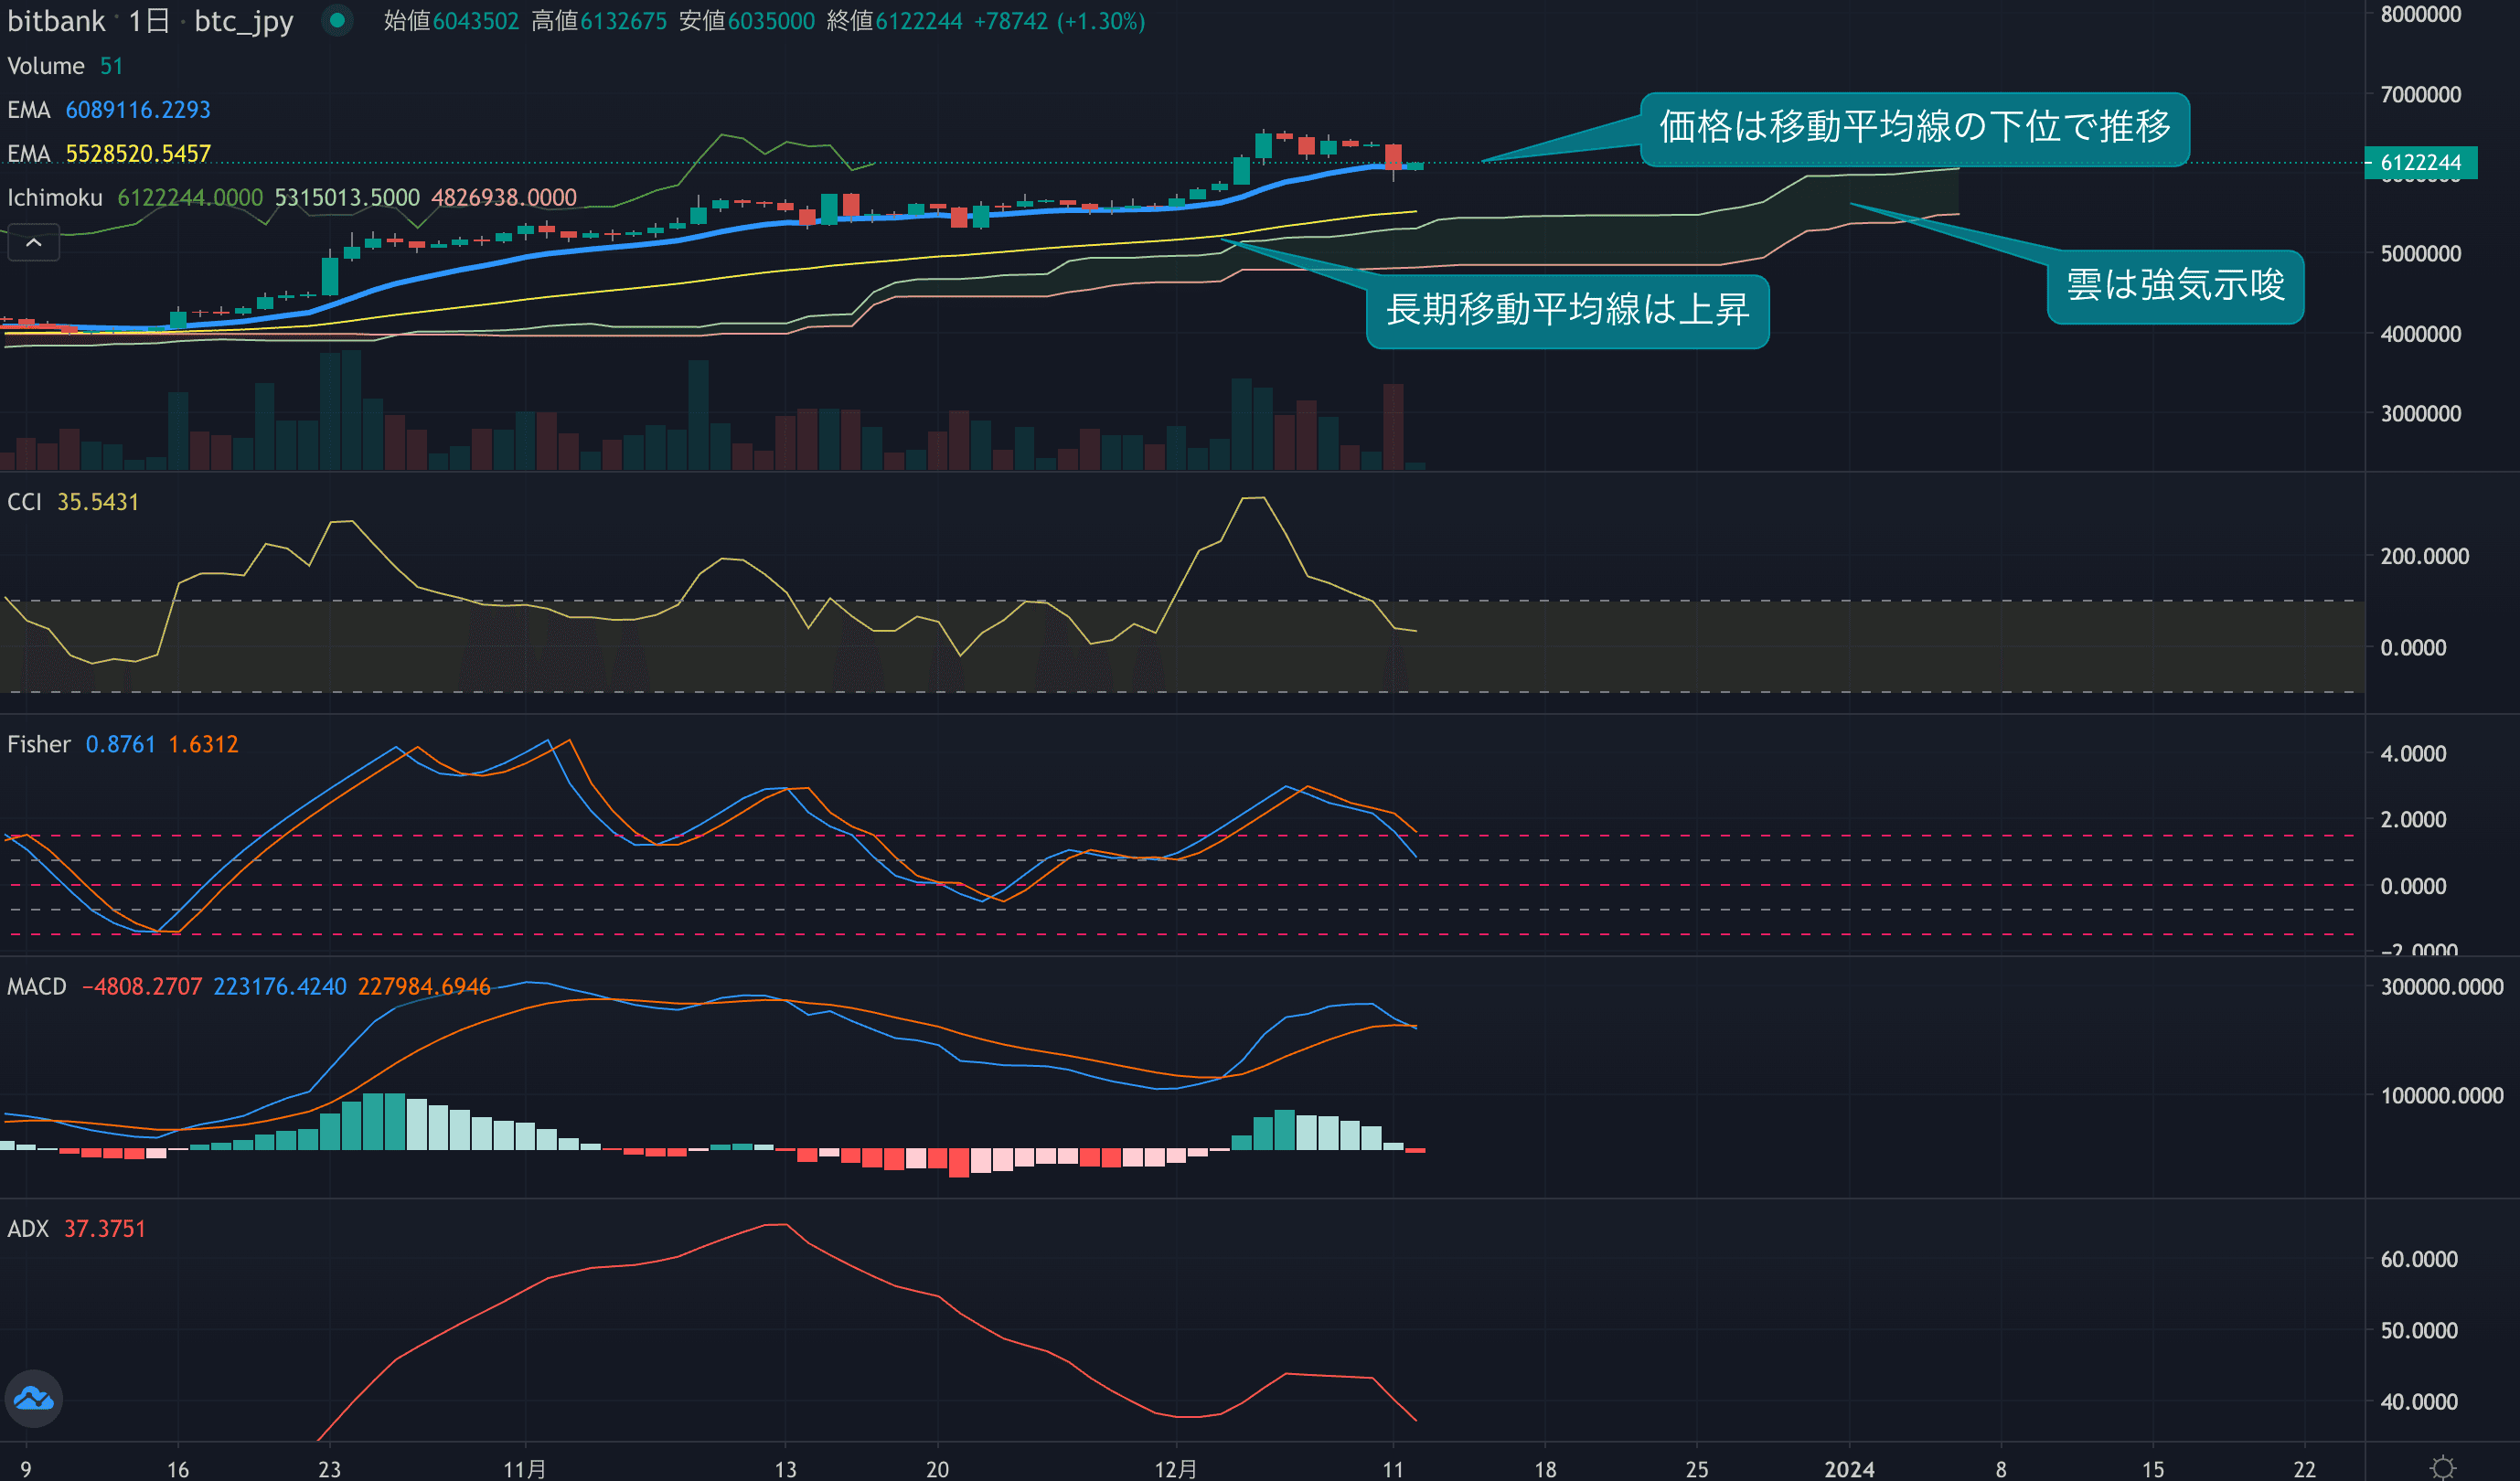Select the yellow EMA 5528520 legend
This screenshot has width=2520, height=1481.
(109, 154)
